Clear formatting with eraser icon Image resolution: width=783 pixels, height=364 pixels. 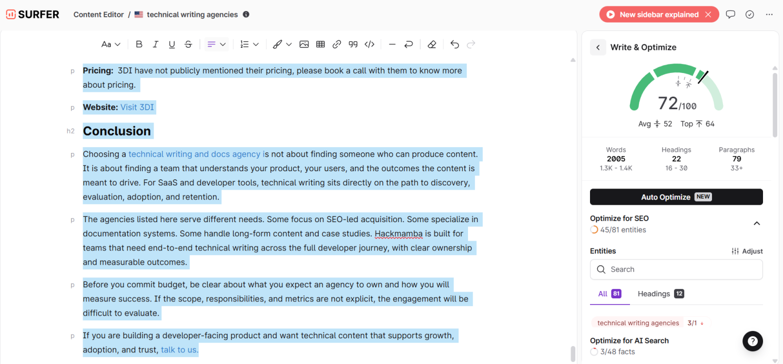tap(432, 45)
